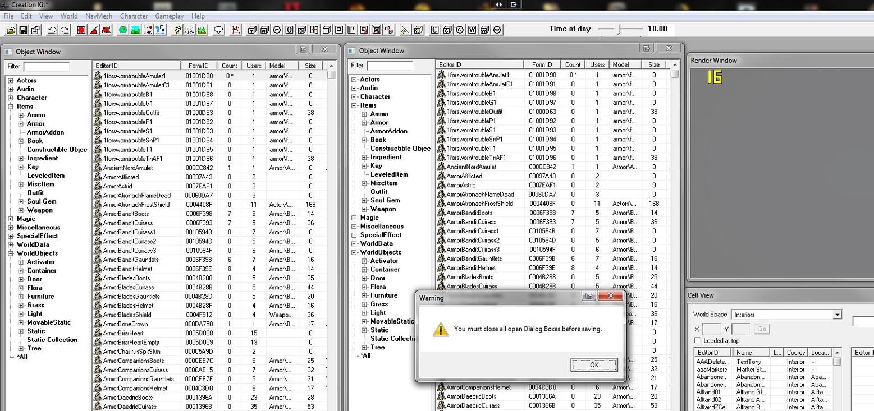The image size is (874, 411).
Task: Expand Actors in left Object Window tree
Action: click(x=11, y=81)
